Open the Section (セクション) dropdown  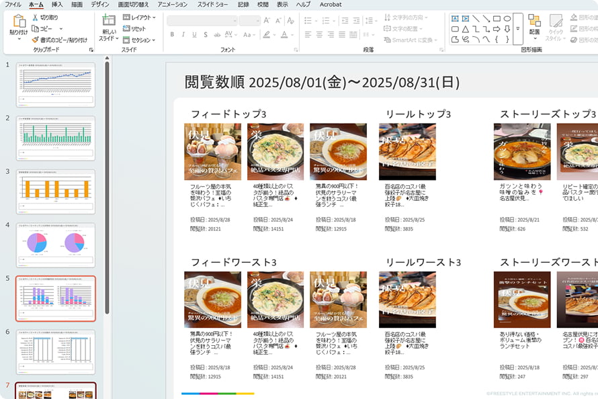pyautogui.click(x=140, y=40)
